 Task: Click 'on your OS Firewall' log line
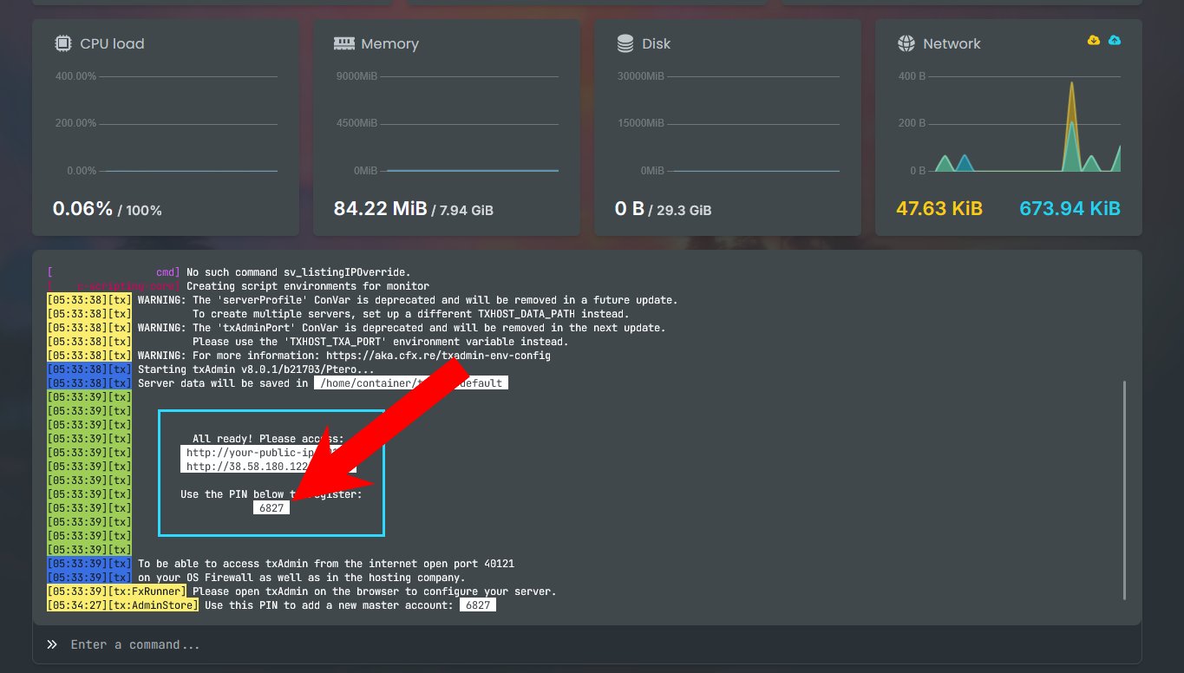[x=302, y=578]
